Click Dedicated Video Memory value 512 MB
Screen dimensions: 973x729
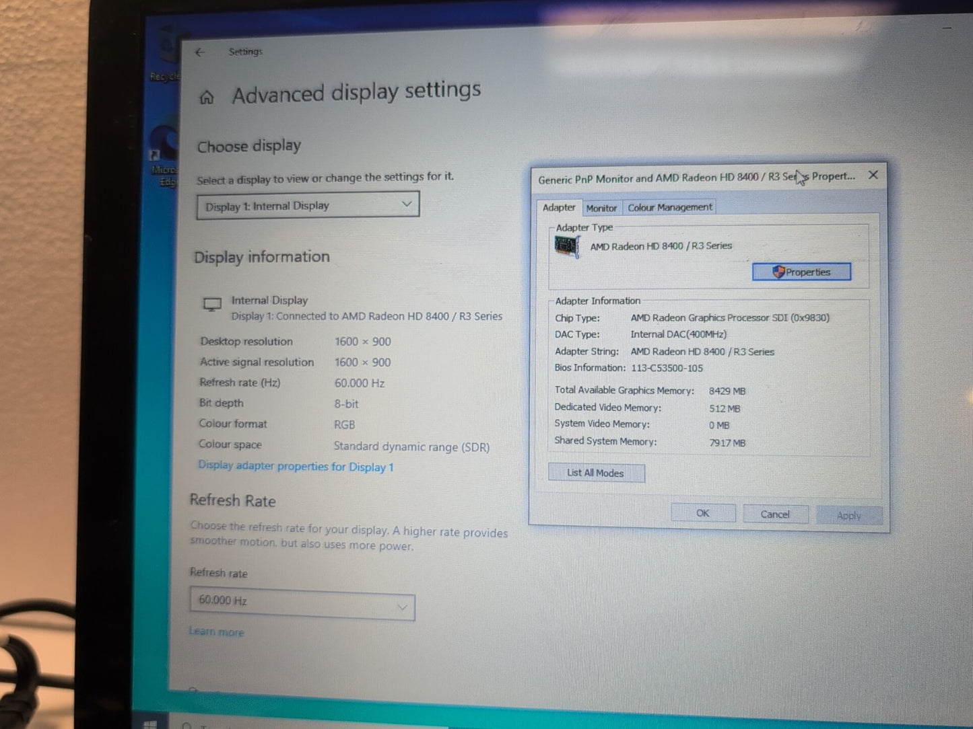click(x=725, y=408)
